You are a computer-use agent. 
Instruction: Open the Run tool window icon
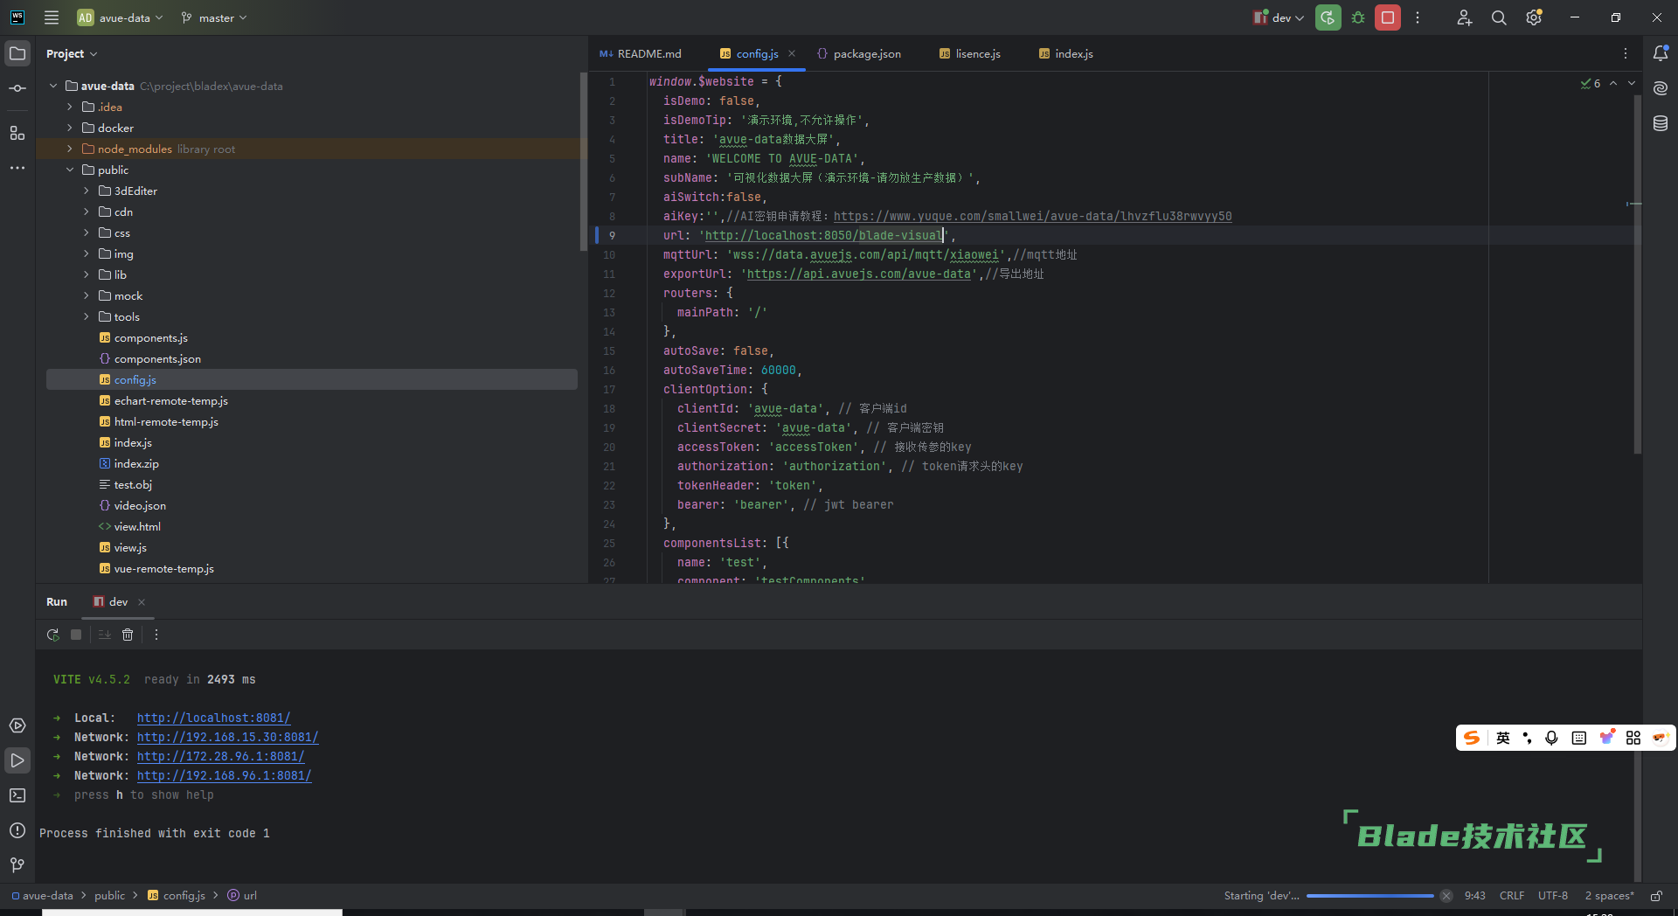pyautogui.click(x=17, y=760)
